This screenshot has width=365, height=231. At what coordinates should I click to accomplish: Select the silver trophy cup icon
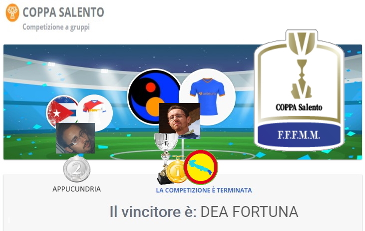166,157
